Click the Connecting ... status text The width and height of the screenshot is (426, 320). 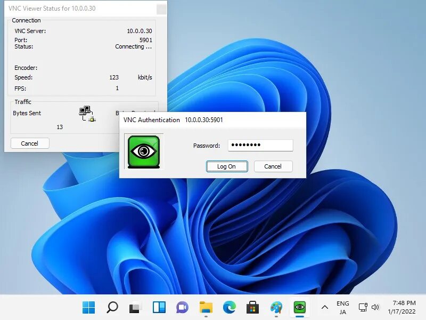pyautogui.click(x=134, y=46)
